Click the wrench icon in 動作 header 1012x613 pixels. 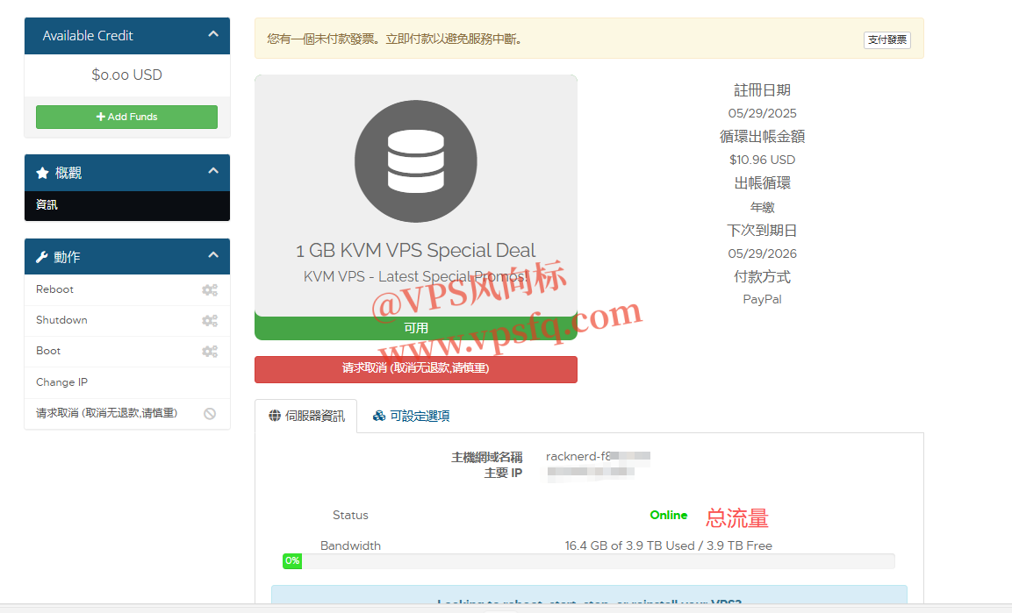[42, 258]
